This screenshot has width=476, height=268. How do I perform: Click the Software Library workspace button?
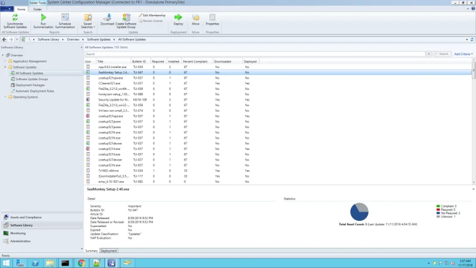click(x=42, y=225)
